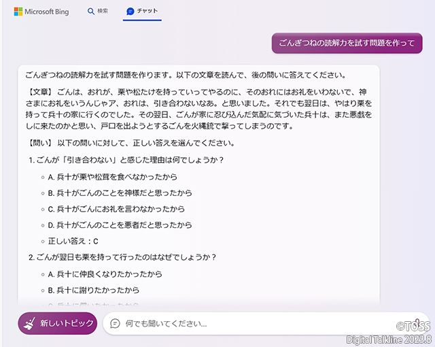This screenshot has width=435, height=347.
Task: Click the 【文章】 passage paragraph
Action: (198, 108)
